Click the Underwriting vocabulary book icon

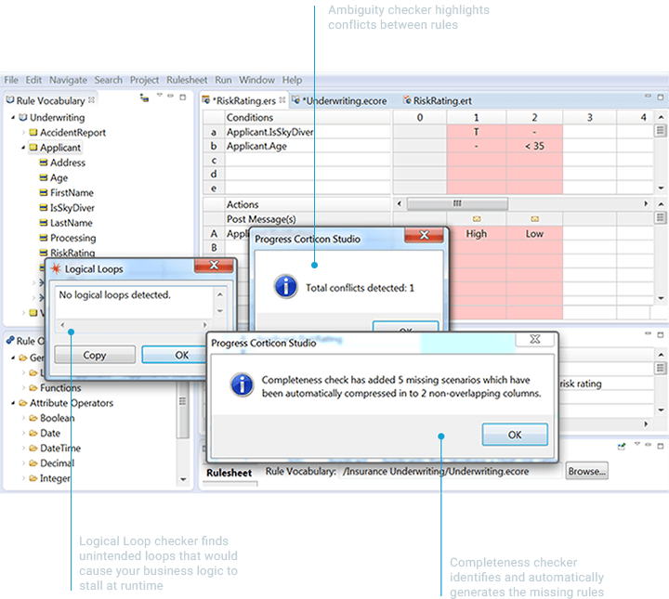coord(23,117)
